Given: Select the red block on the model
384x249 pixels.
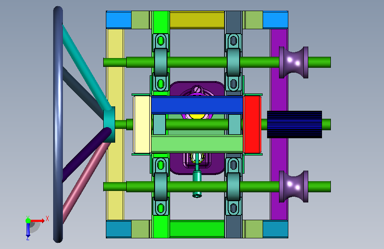Looking at the screenshot, I should coord(252,124).
